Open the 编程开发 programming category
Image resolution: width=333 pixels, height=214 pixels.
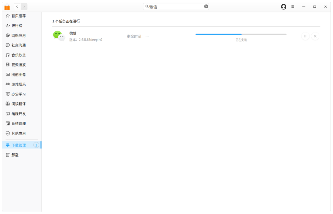point(17,113)
